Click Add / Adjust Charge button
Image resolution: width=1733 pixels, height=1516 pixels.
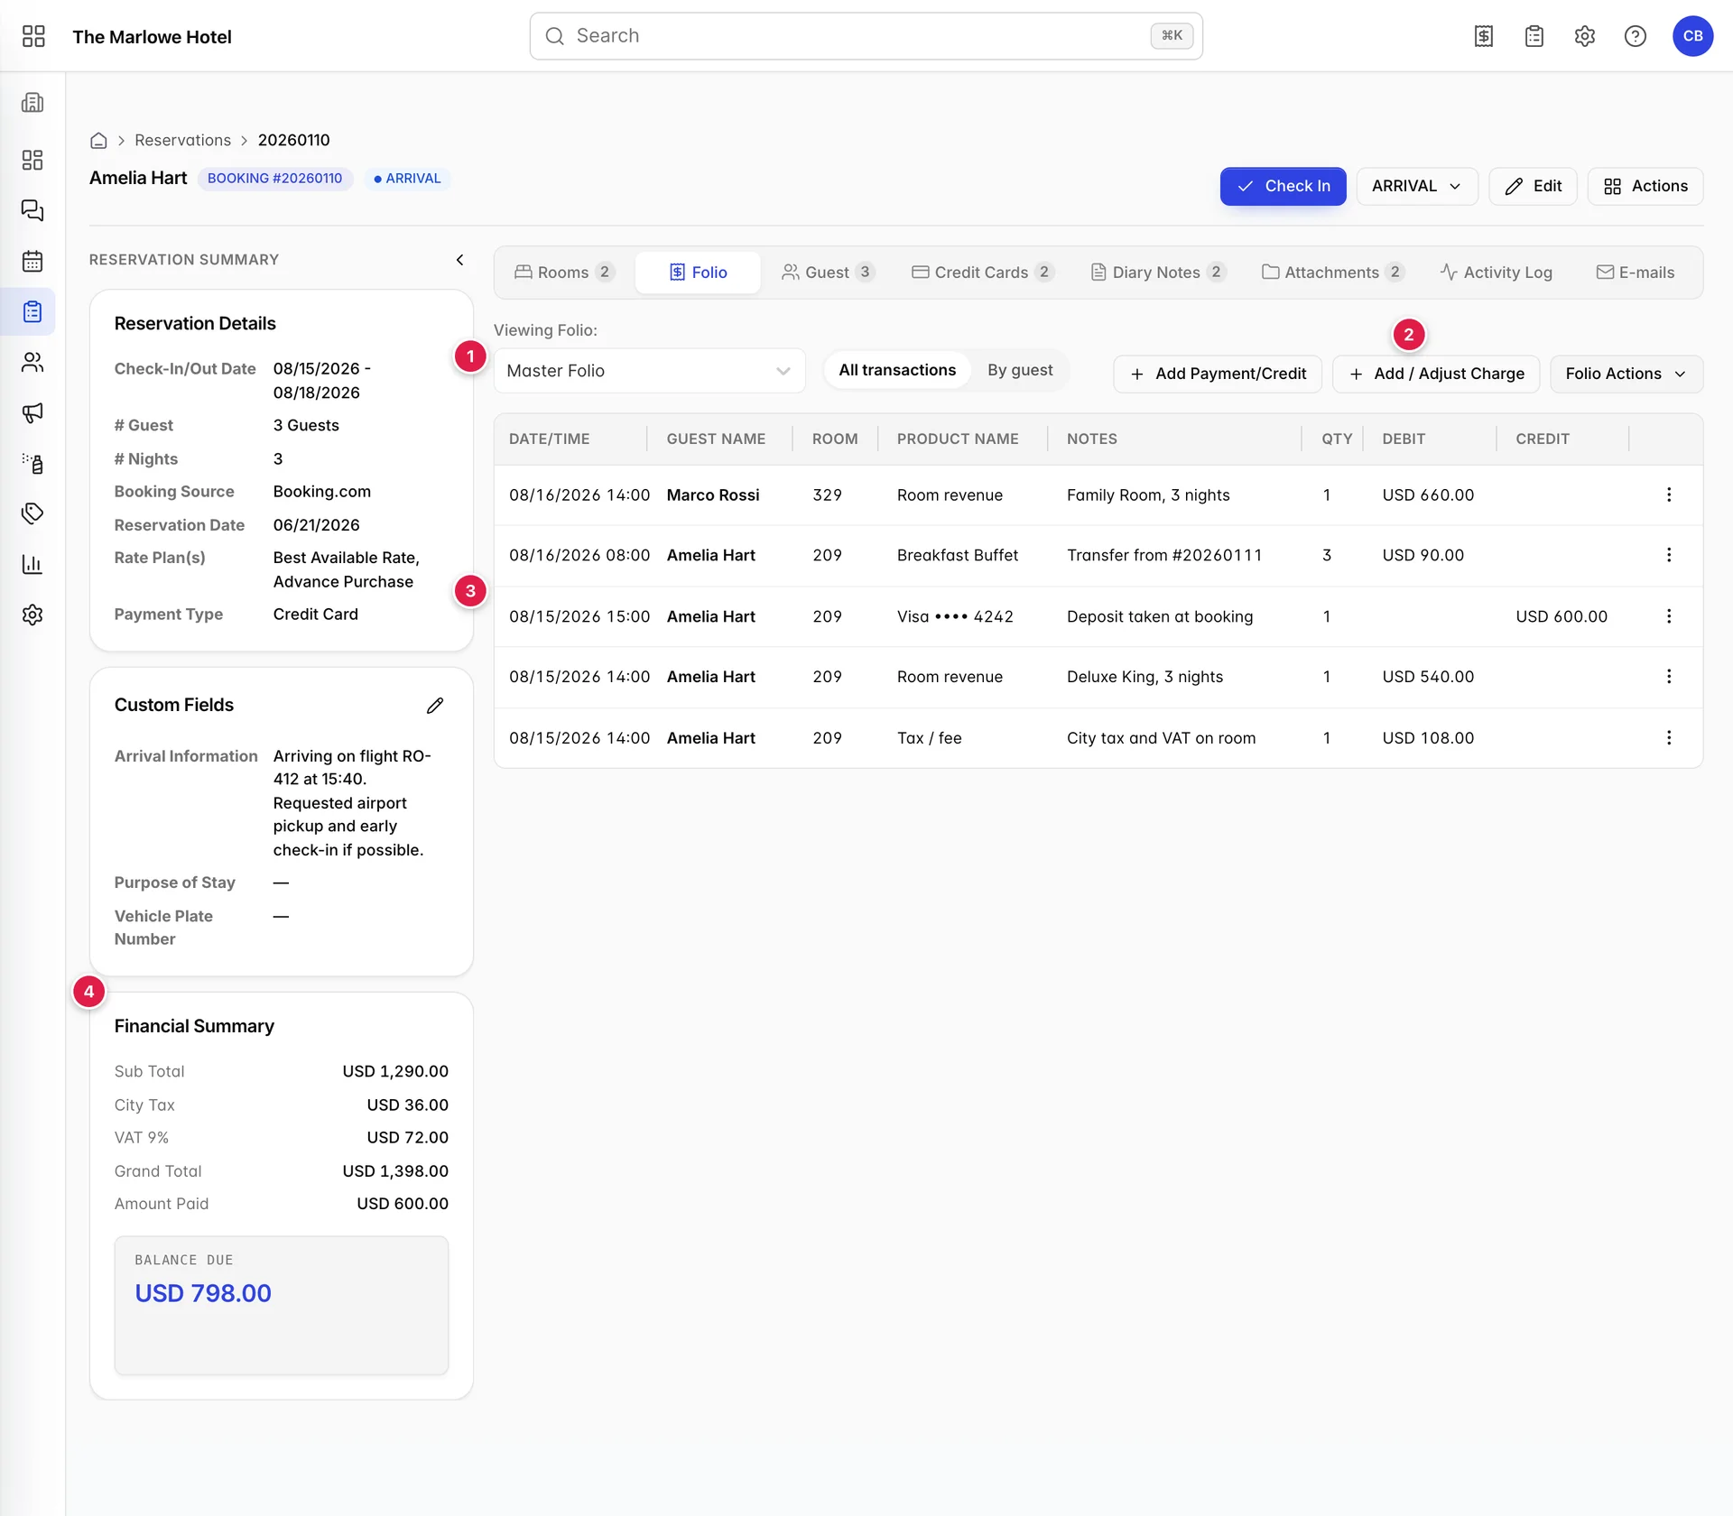point(1436,374)
